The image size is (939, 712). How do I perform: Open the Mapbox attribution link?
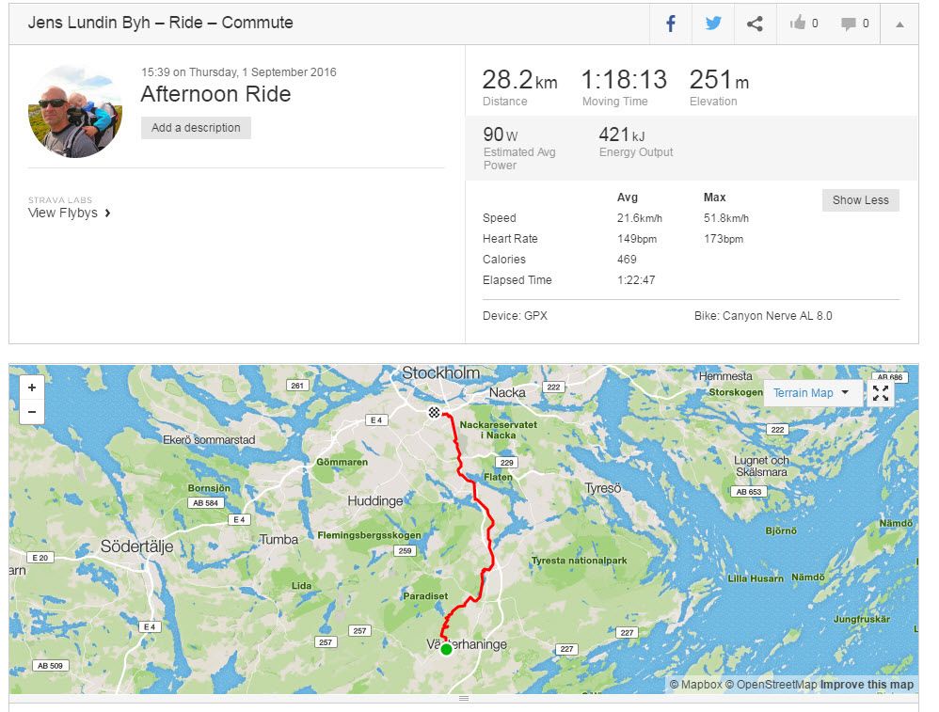pos(698,684)
